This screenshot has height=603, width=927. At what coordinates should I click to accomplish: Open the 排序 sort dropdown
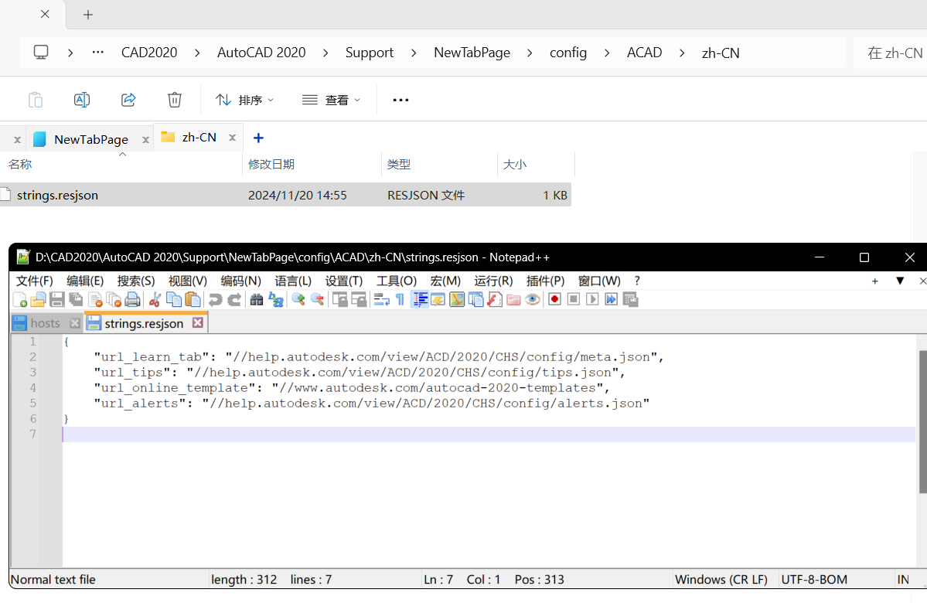click(244, 99)
